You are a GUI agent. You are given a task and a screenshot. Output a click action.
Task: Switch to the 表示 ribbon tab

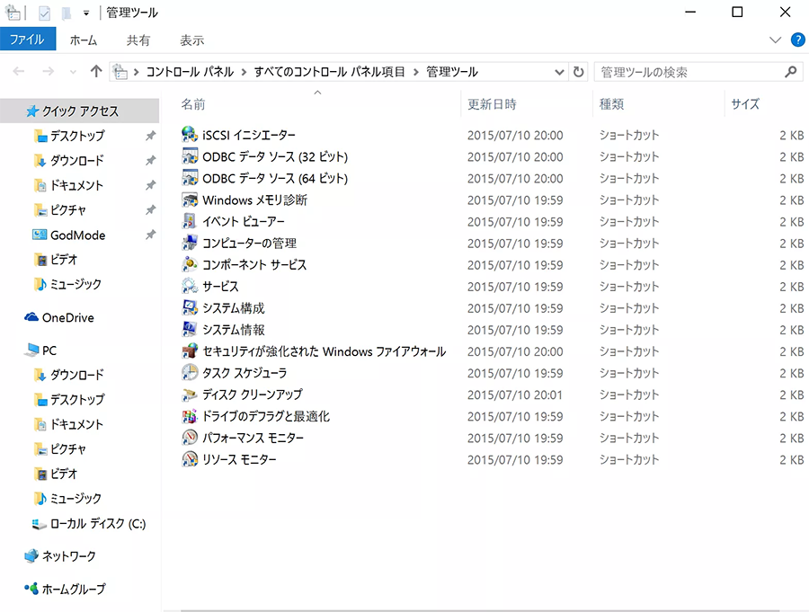pyautogui.click(x=191, y=40)
